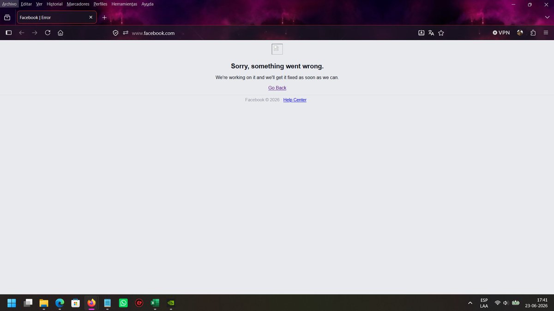554x311 pixels.
Task: Open the extensions puzzle icon
Action: (533, 33)
